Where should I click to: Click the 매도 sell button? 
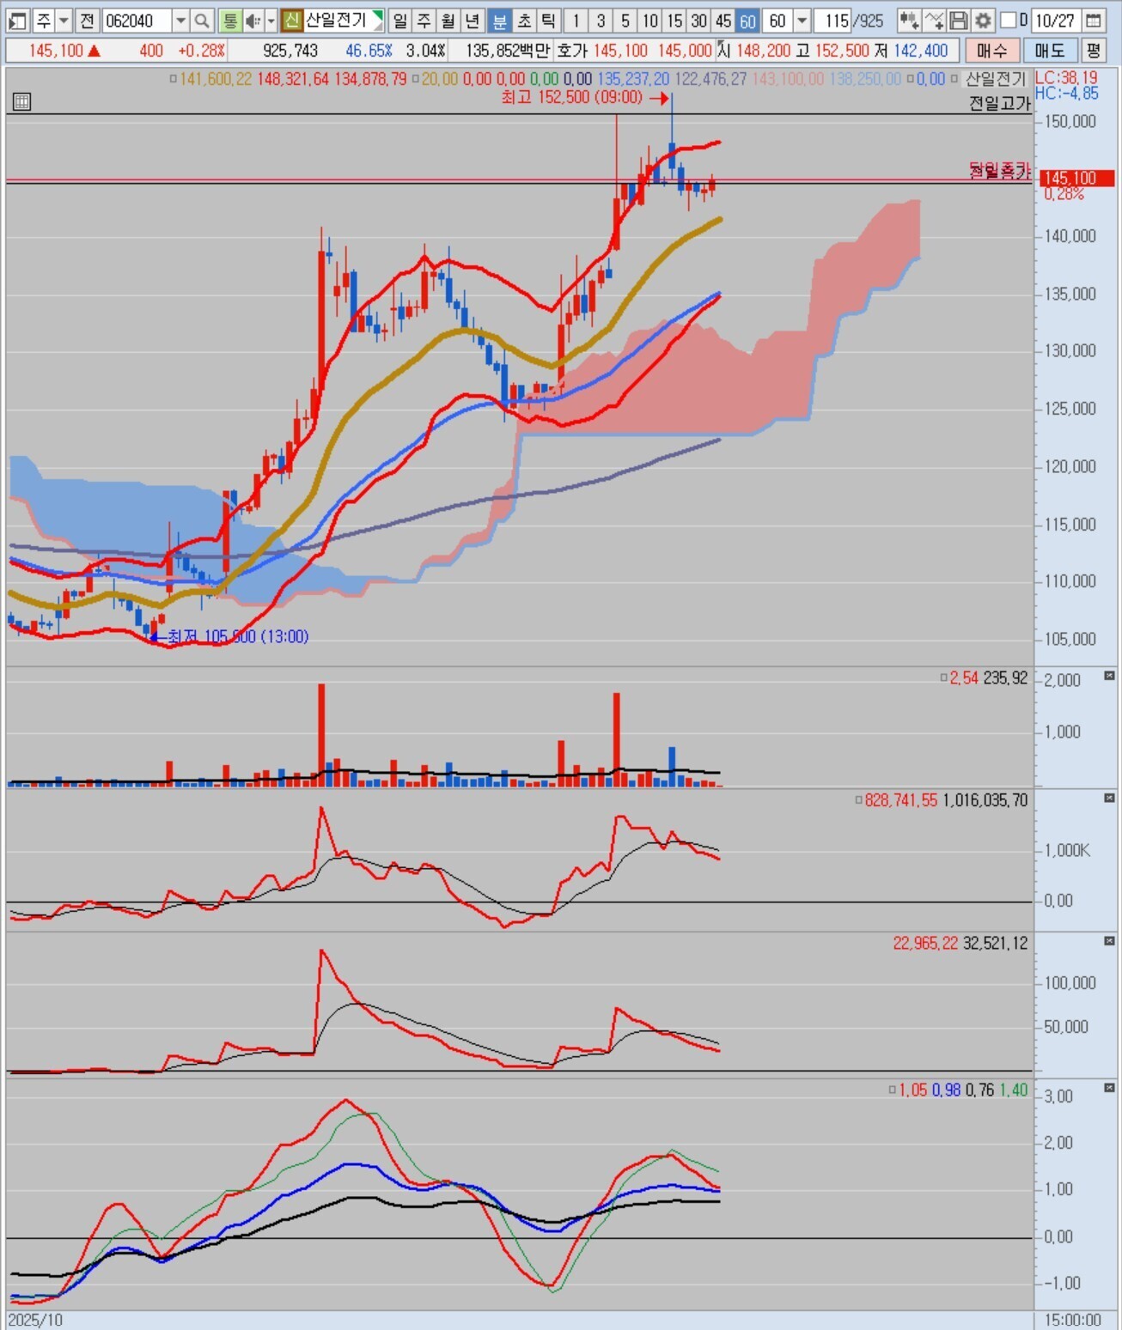(x=1050, y=51)
